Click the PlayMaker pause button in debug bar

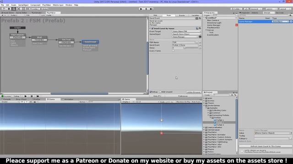click(32, 96)
